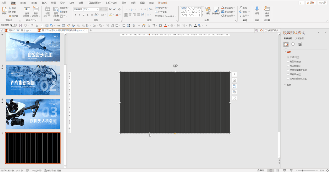Apply Bold formatting

(75, 15)
